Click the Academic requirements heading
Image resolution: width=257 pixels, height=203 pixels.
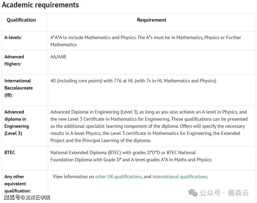pos(40,5)
